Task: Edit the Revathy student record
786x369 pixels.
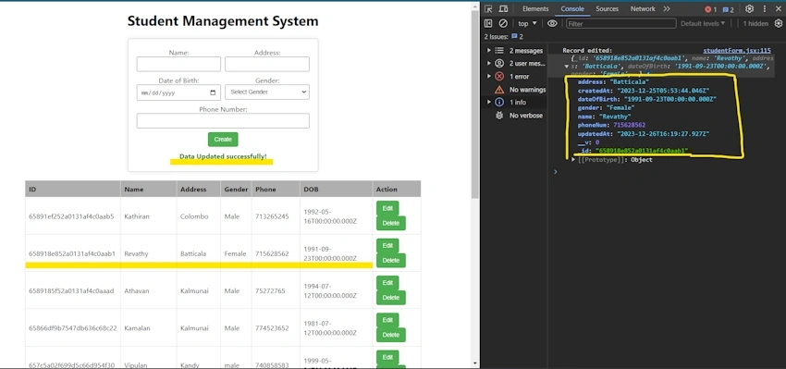Action: (x=387, y=246)
